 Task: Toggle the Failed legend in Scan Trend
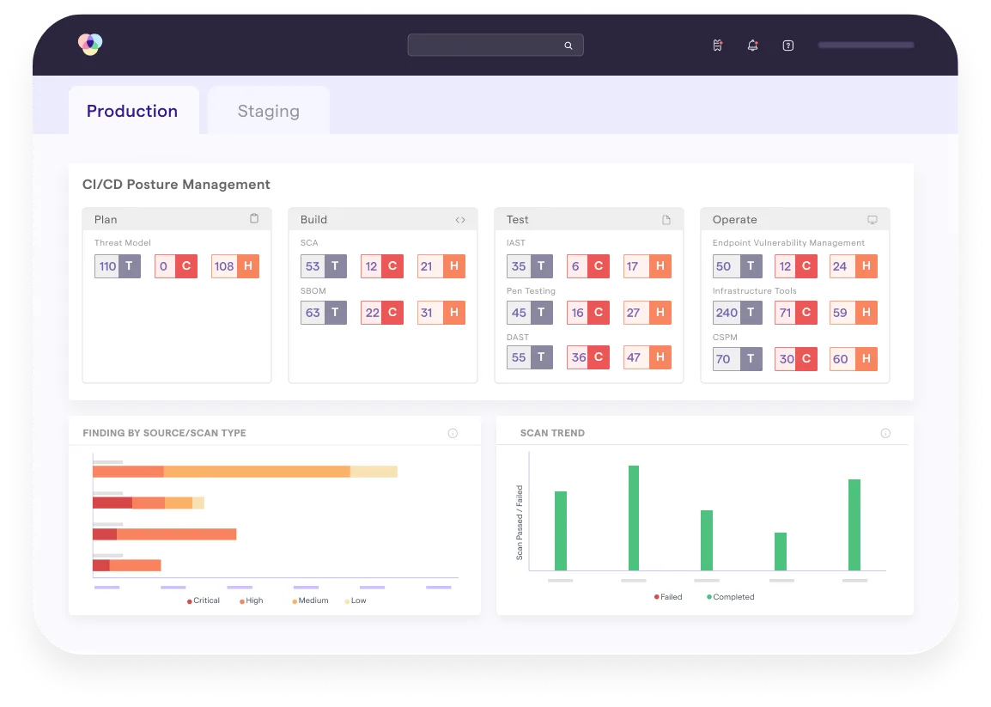point(668,596)
